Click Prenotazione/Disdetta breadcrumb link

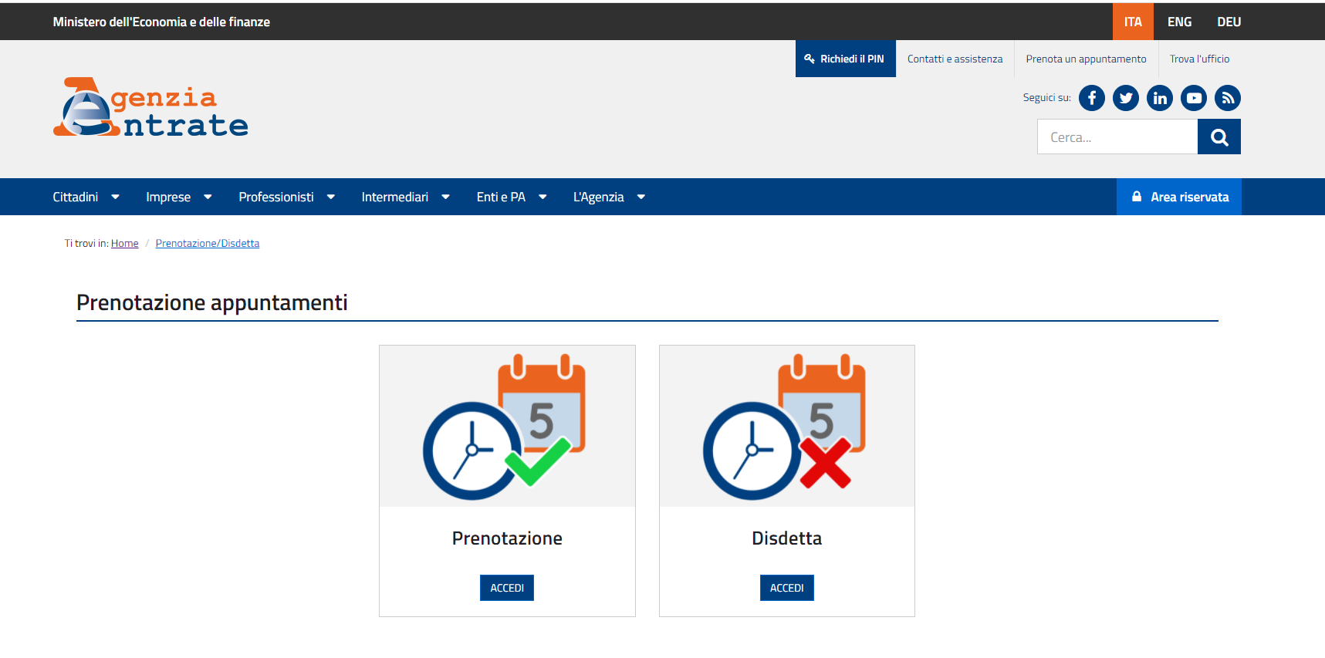click(x=207, y=243)
